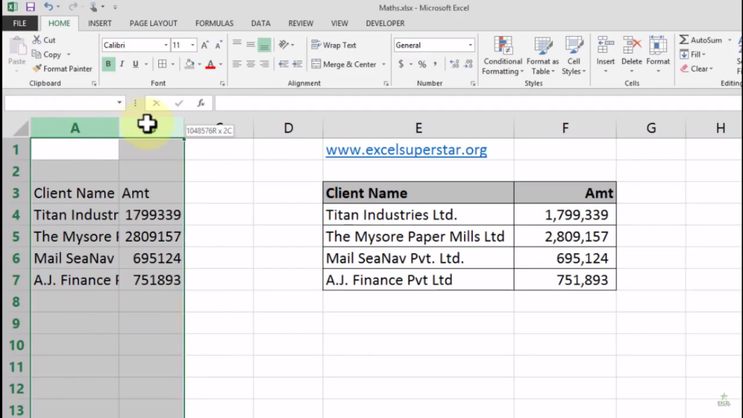Screen dimensions: 743x418
Task: Open the Font name dropdown showing Calibri
Action: [x=166, y=45]
